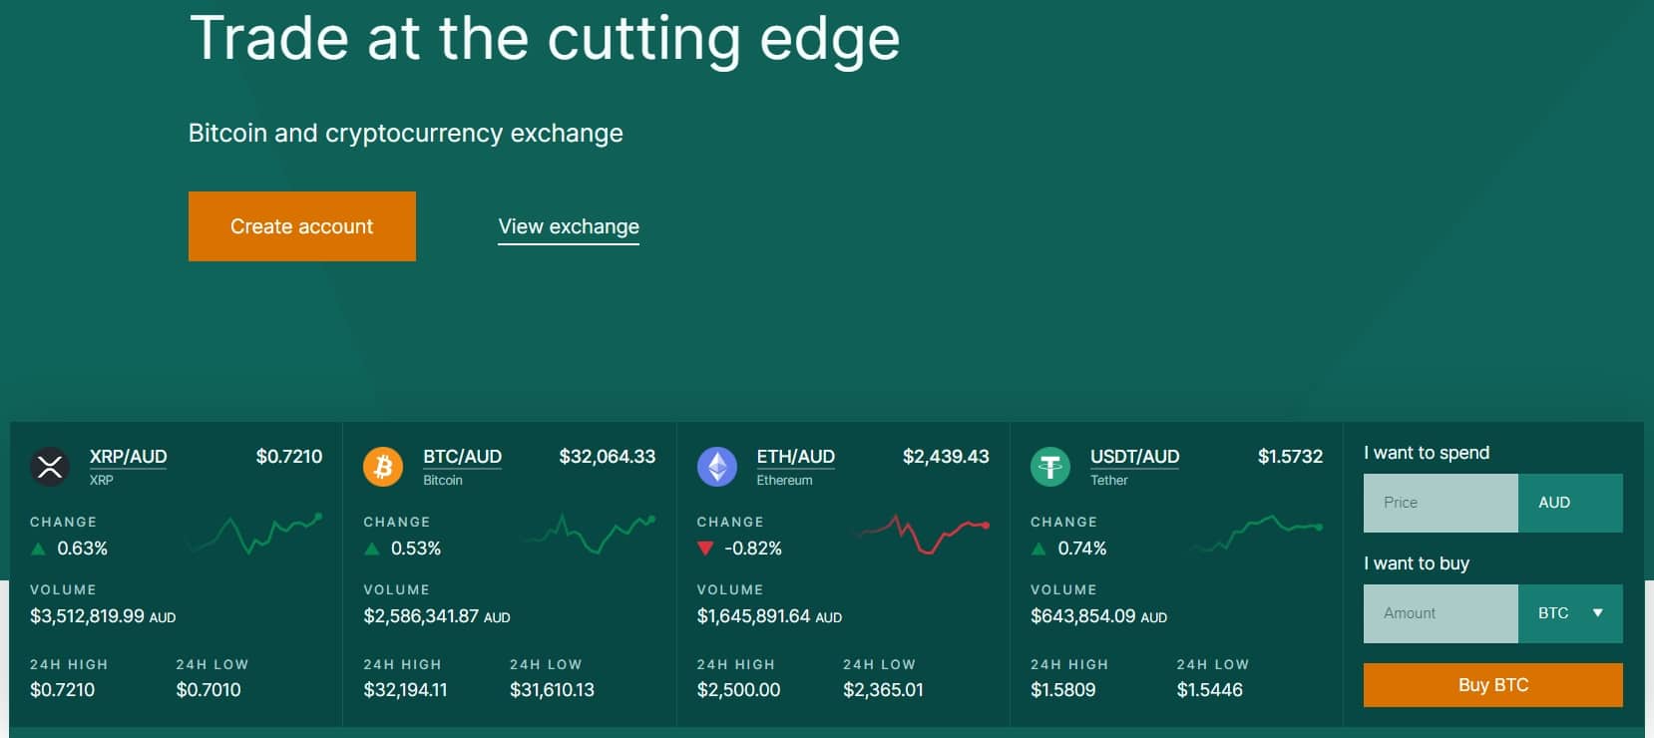Click the Buy BTC button
This screenshot has width=1654, height=738.
(1491, 685)
